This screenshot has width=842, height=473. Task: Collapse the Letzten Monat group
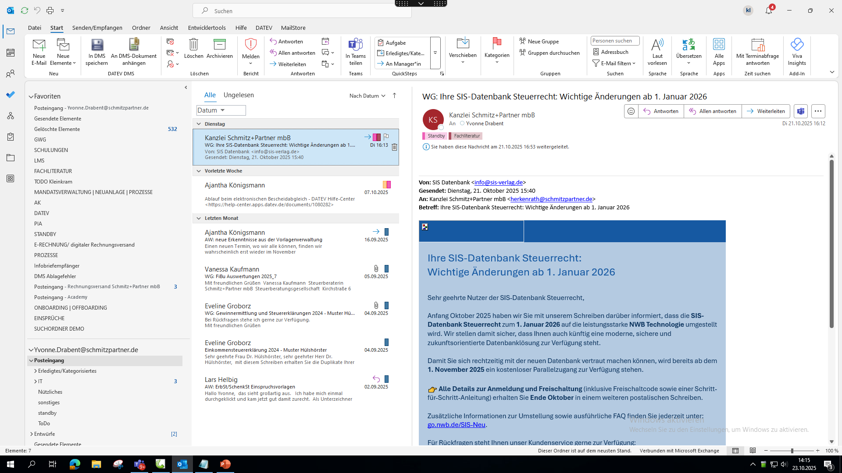click(x=199, y=218)
